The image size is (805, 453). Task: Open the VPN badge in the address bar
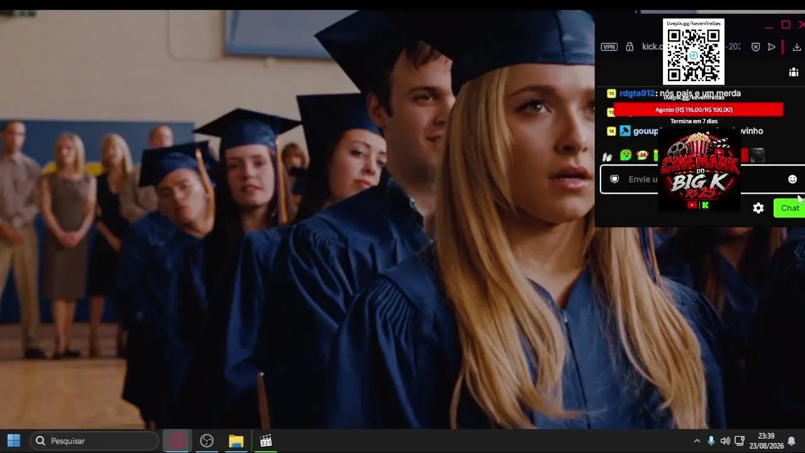tap(609, 47)
